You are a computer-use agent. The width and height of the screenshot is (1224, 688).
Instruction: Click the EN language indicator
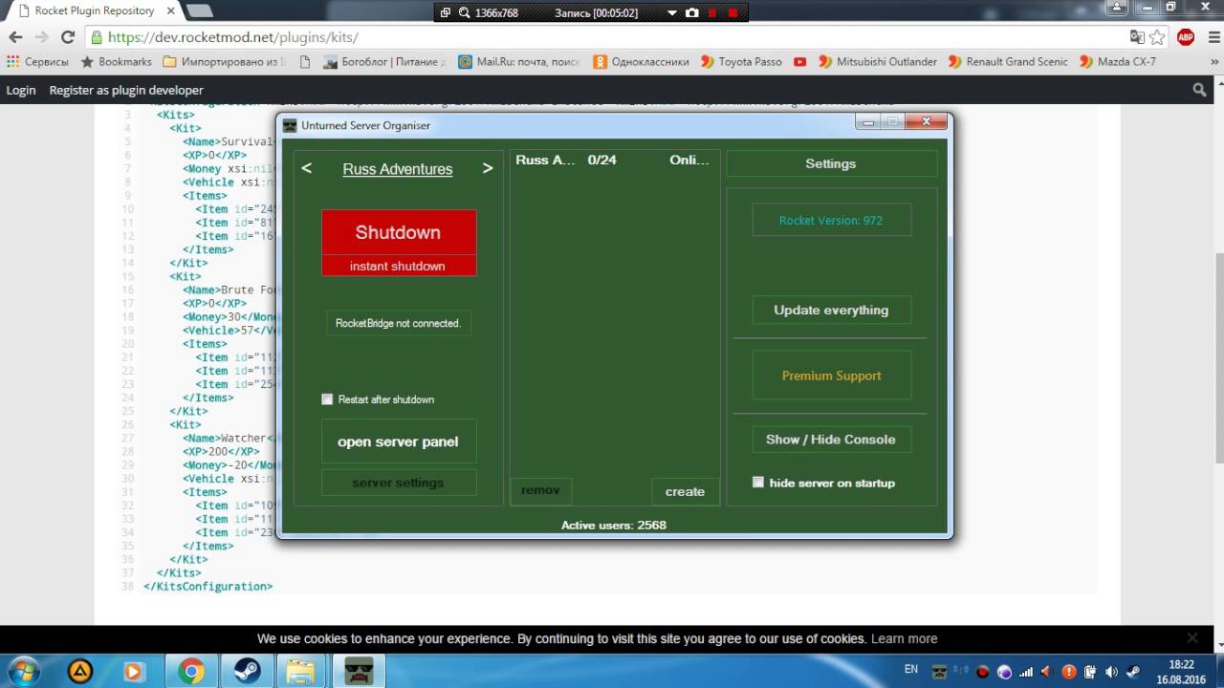[x=911, y=669]
